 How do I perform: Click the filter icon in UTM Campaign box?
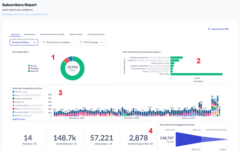point(82,42)
